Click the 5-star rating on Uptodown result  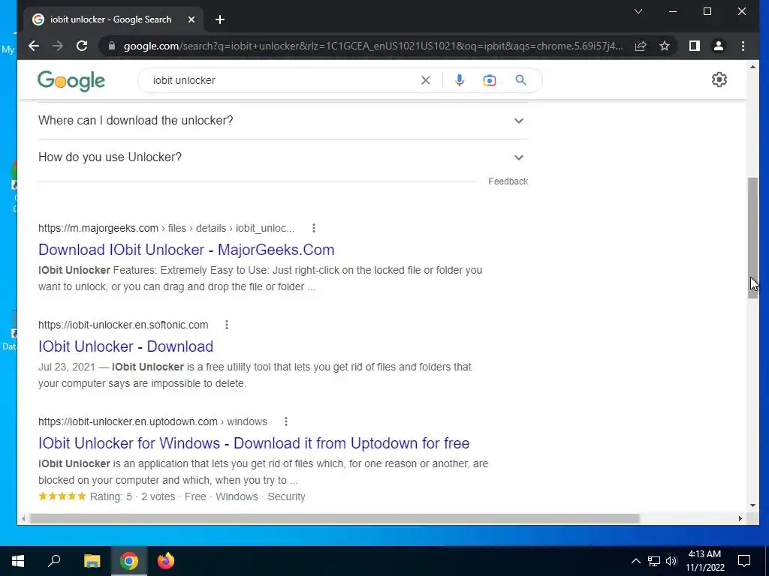coord(62,496)
